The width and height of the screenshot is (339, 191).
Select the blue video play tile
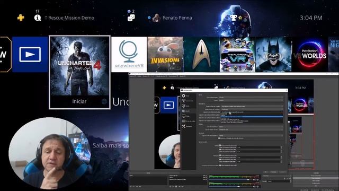point(30,54)
